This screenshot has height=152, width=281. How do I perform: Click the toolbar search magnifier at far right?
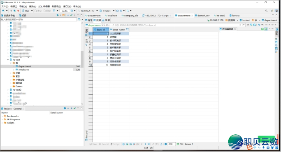[266, 11]
